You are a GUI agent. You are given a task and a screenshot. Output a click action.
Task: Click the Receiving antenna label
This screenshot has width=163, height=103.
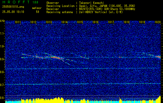[60, 12]
